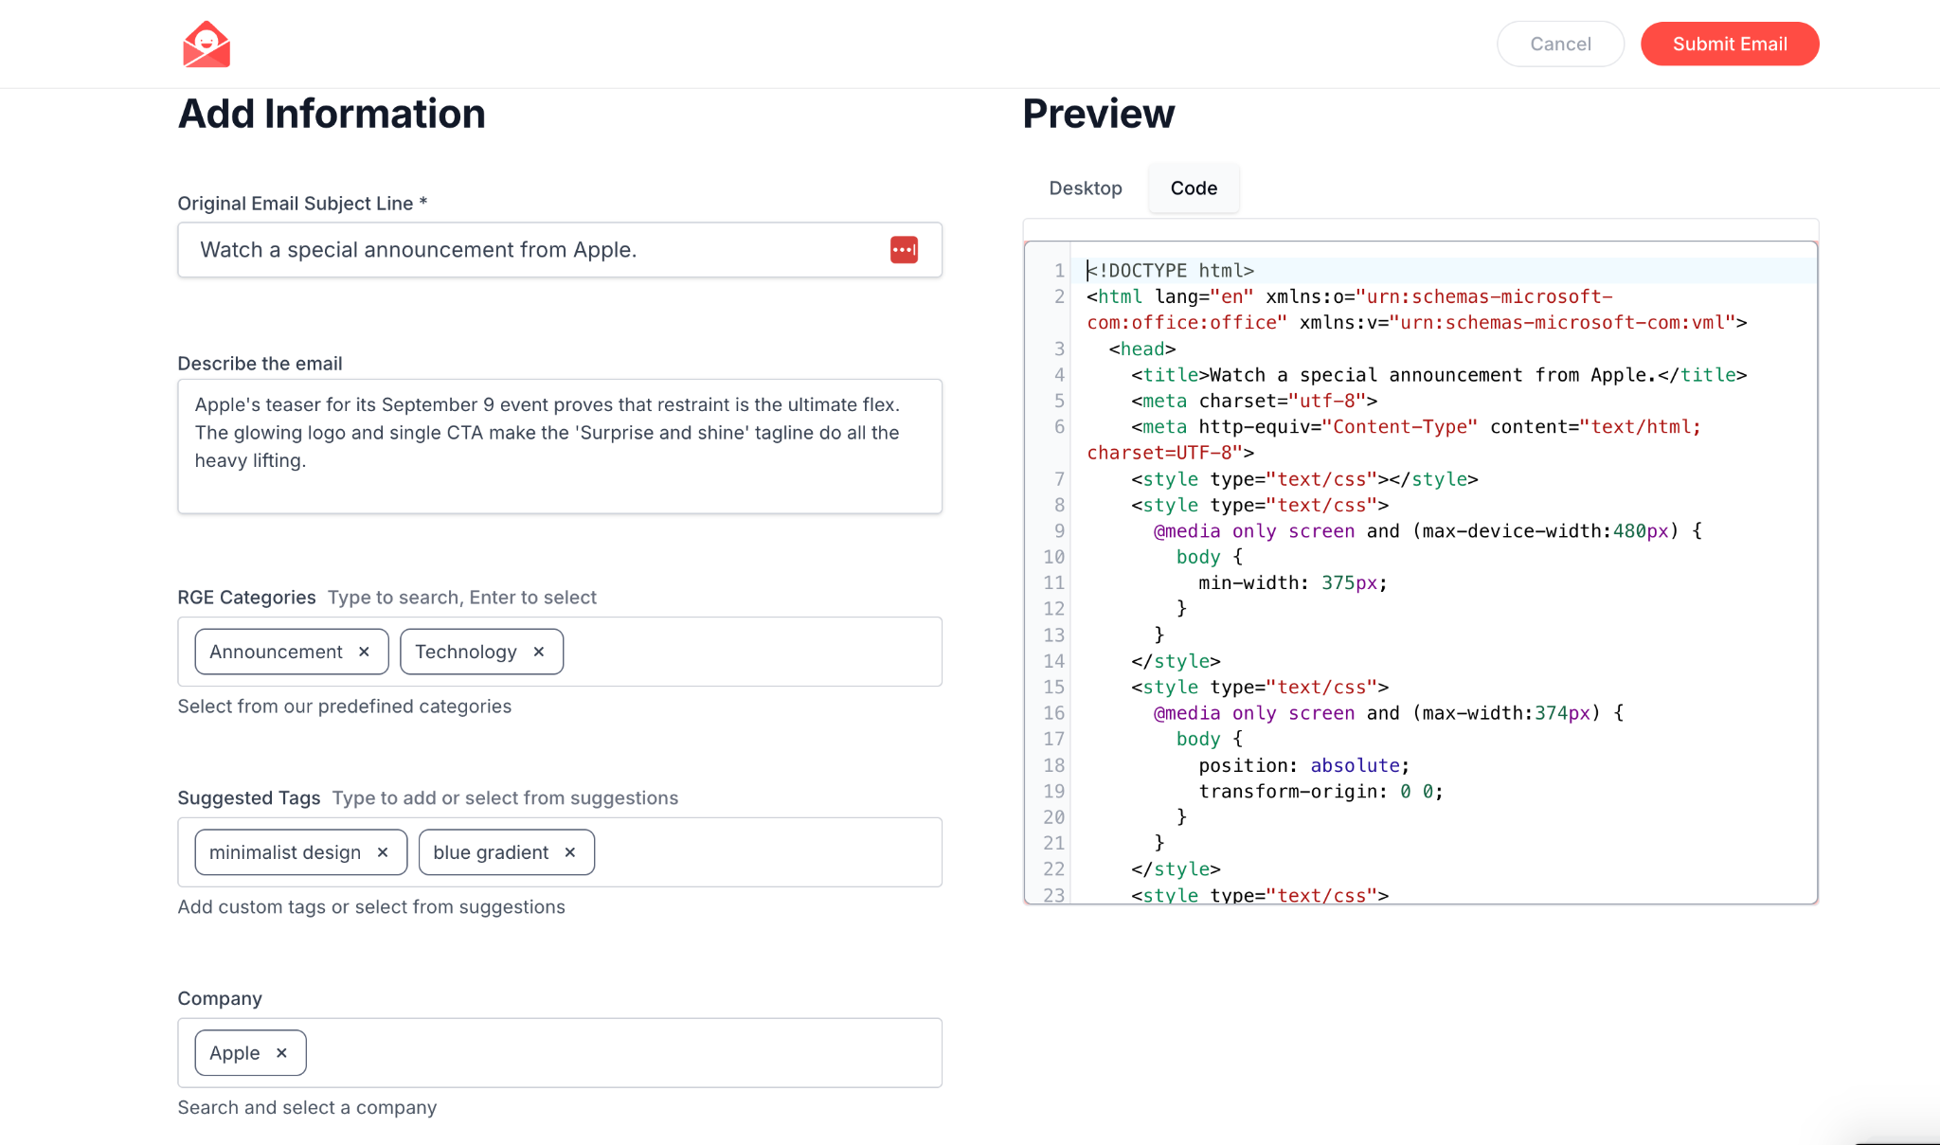1940x1145 pixels.
Task: Click the meta charset utf-8 code line
Action: [1254, 401]
